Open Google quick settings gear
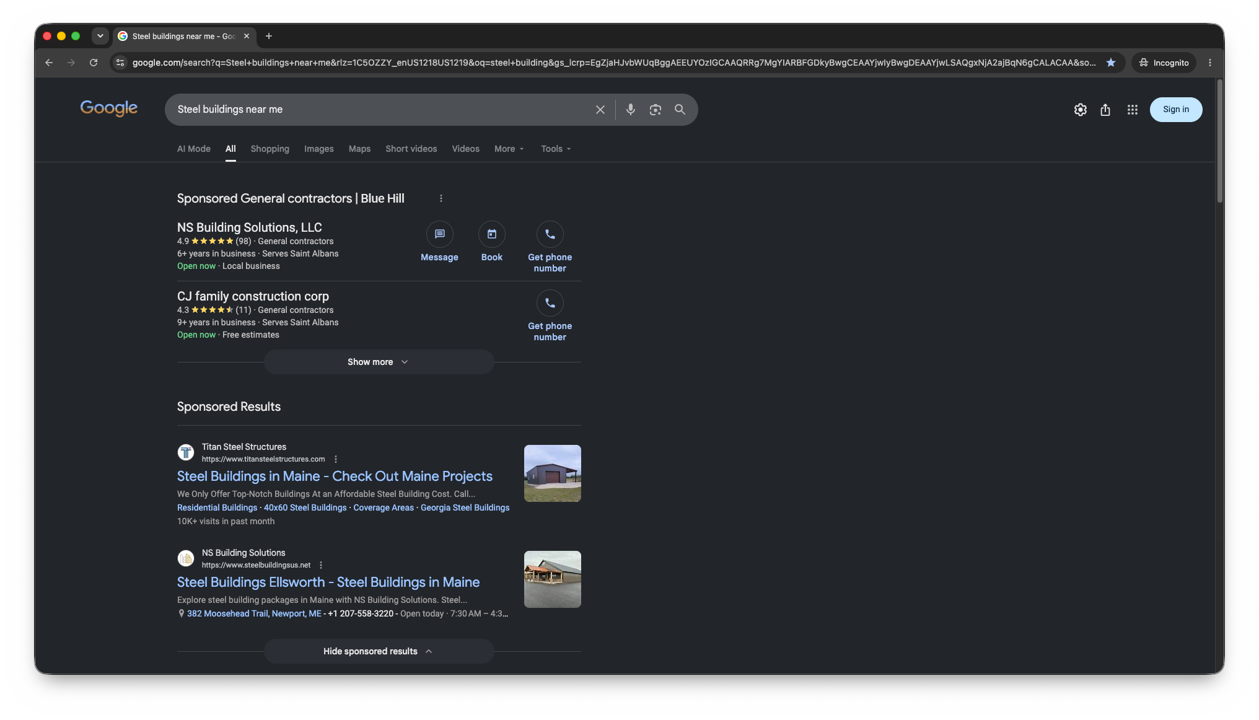 [1080, 110]
